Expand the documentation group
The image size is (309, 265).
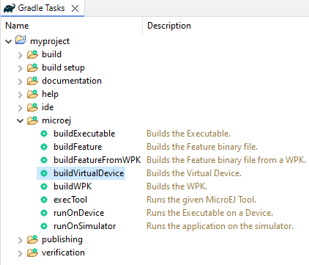tap(21, 81)
